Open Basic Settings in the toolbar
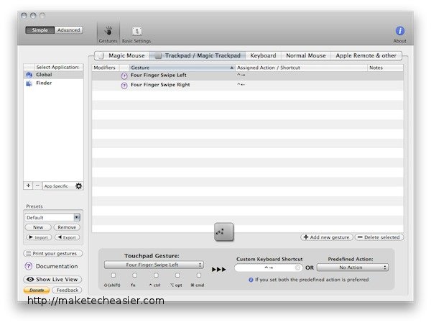The width and height of the screenshot is (431, 325). click(136, 34)
